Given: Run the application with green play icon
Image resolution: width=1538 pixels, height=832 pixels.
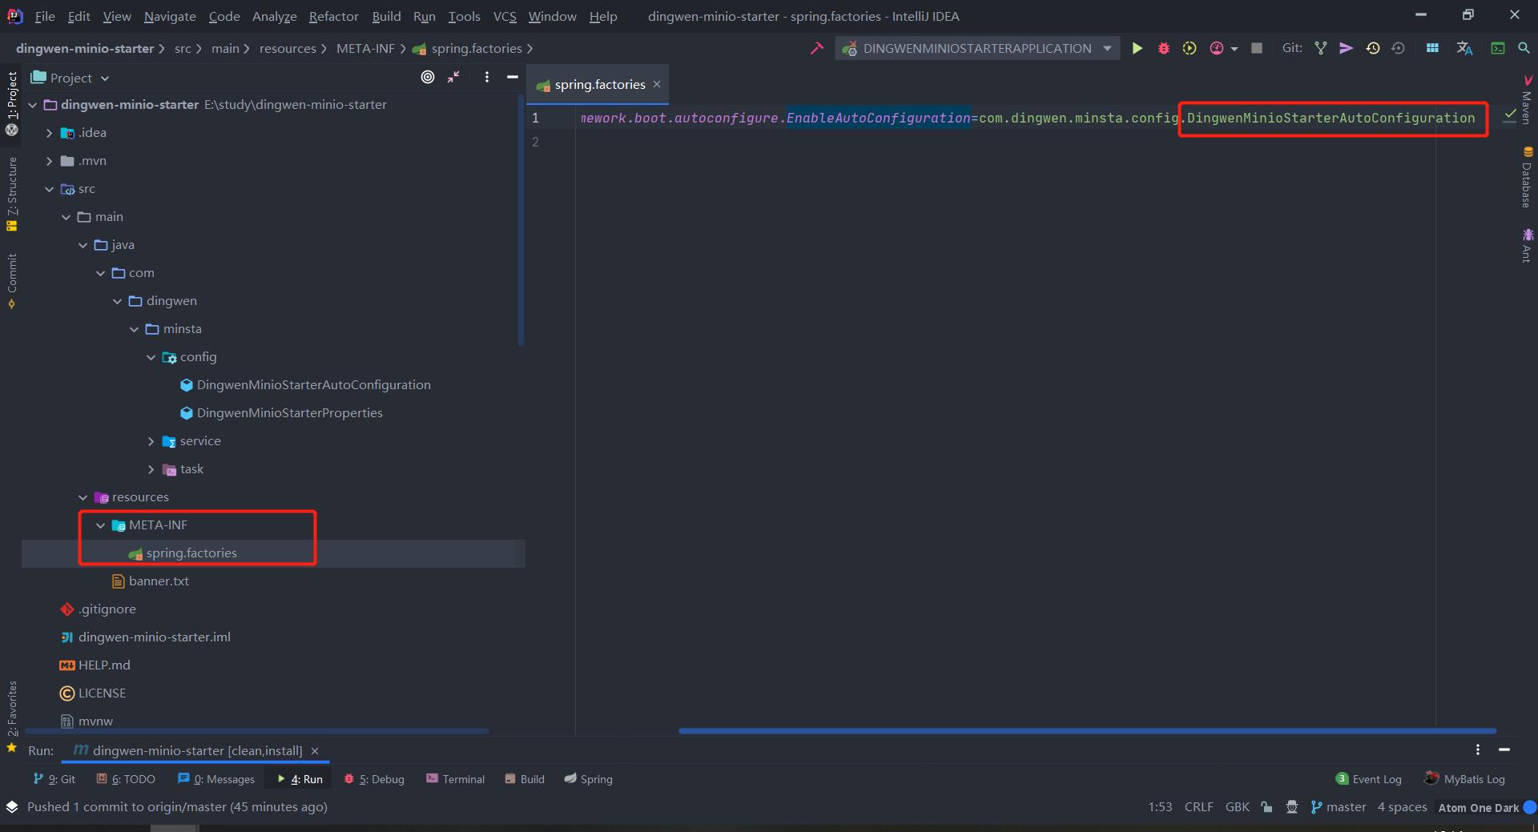Looking at the screenshot, I should coord(1137,49).
